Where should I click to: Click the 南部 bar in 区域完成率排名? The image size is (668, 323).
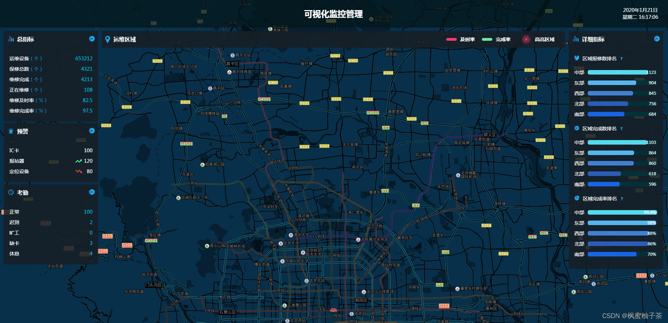(x=612, y=254)
